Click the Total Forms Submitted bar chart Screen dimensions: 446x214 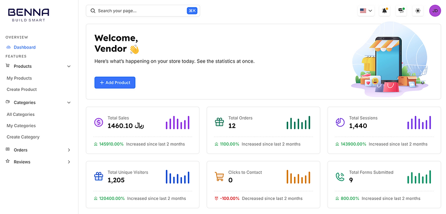(x=419, y=177)
